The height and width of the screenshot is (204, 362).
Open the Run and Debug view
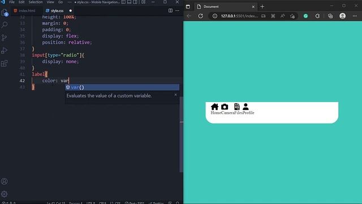[5, 50]
